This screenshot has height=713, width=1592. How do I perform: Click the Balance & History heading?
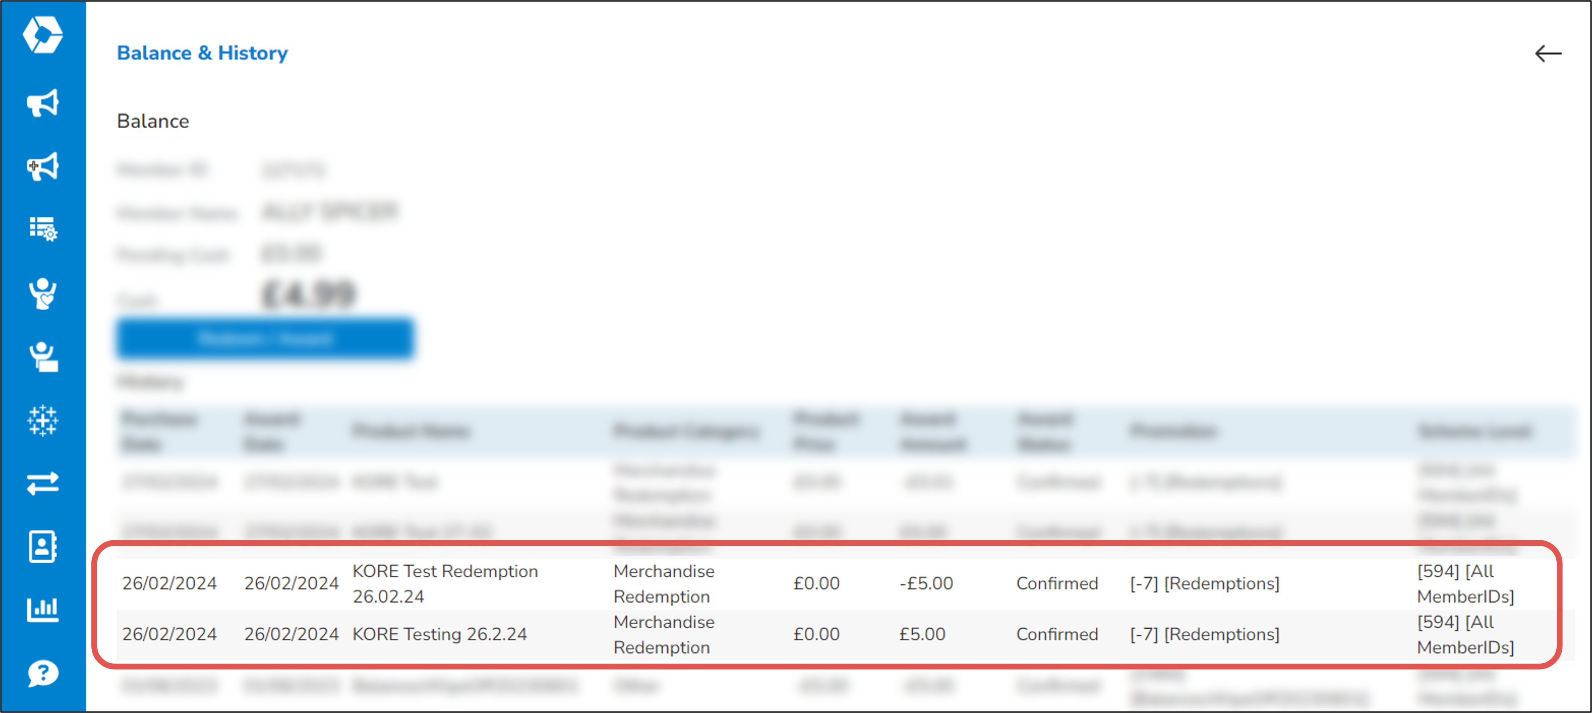pos(203,53)
